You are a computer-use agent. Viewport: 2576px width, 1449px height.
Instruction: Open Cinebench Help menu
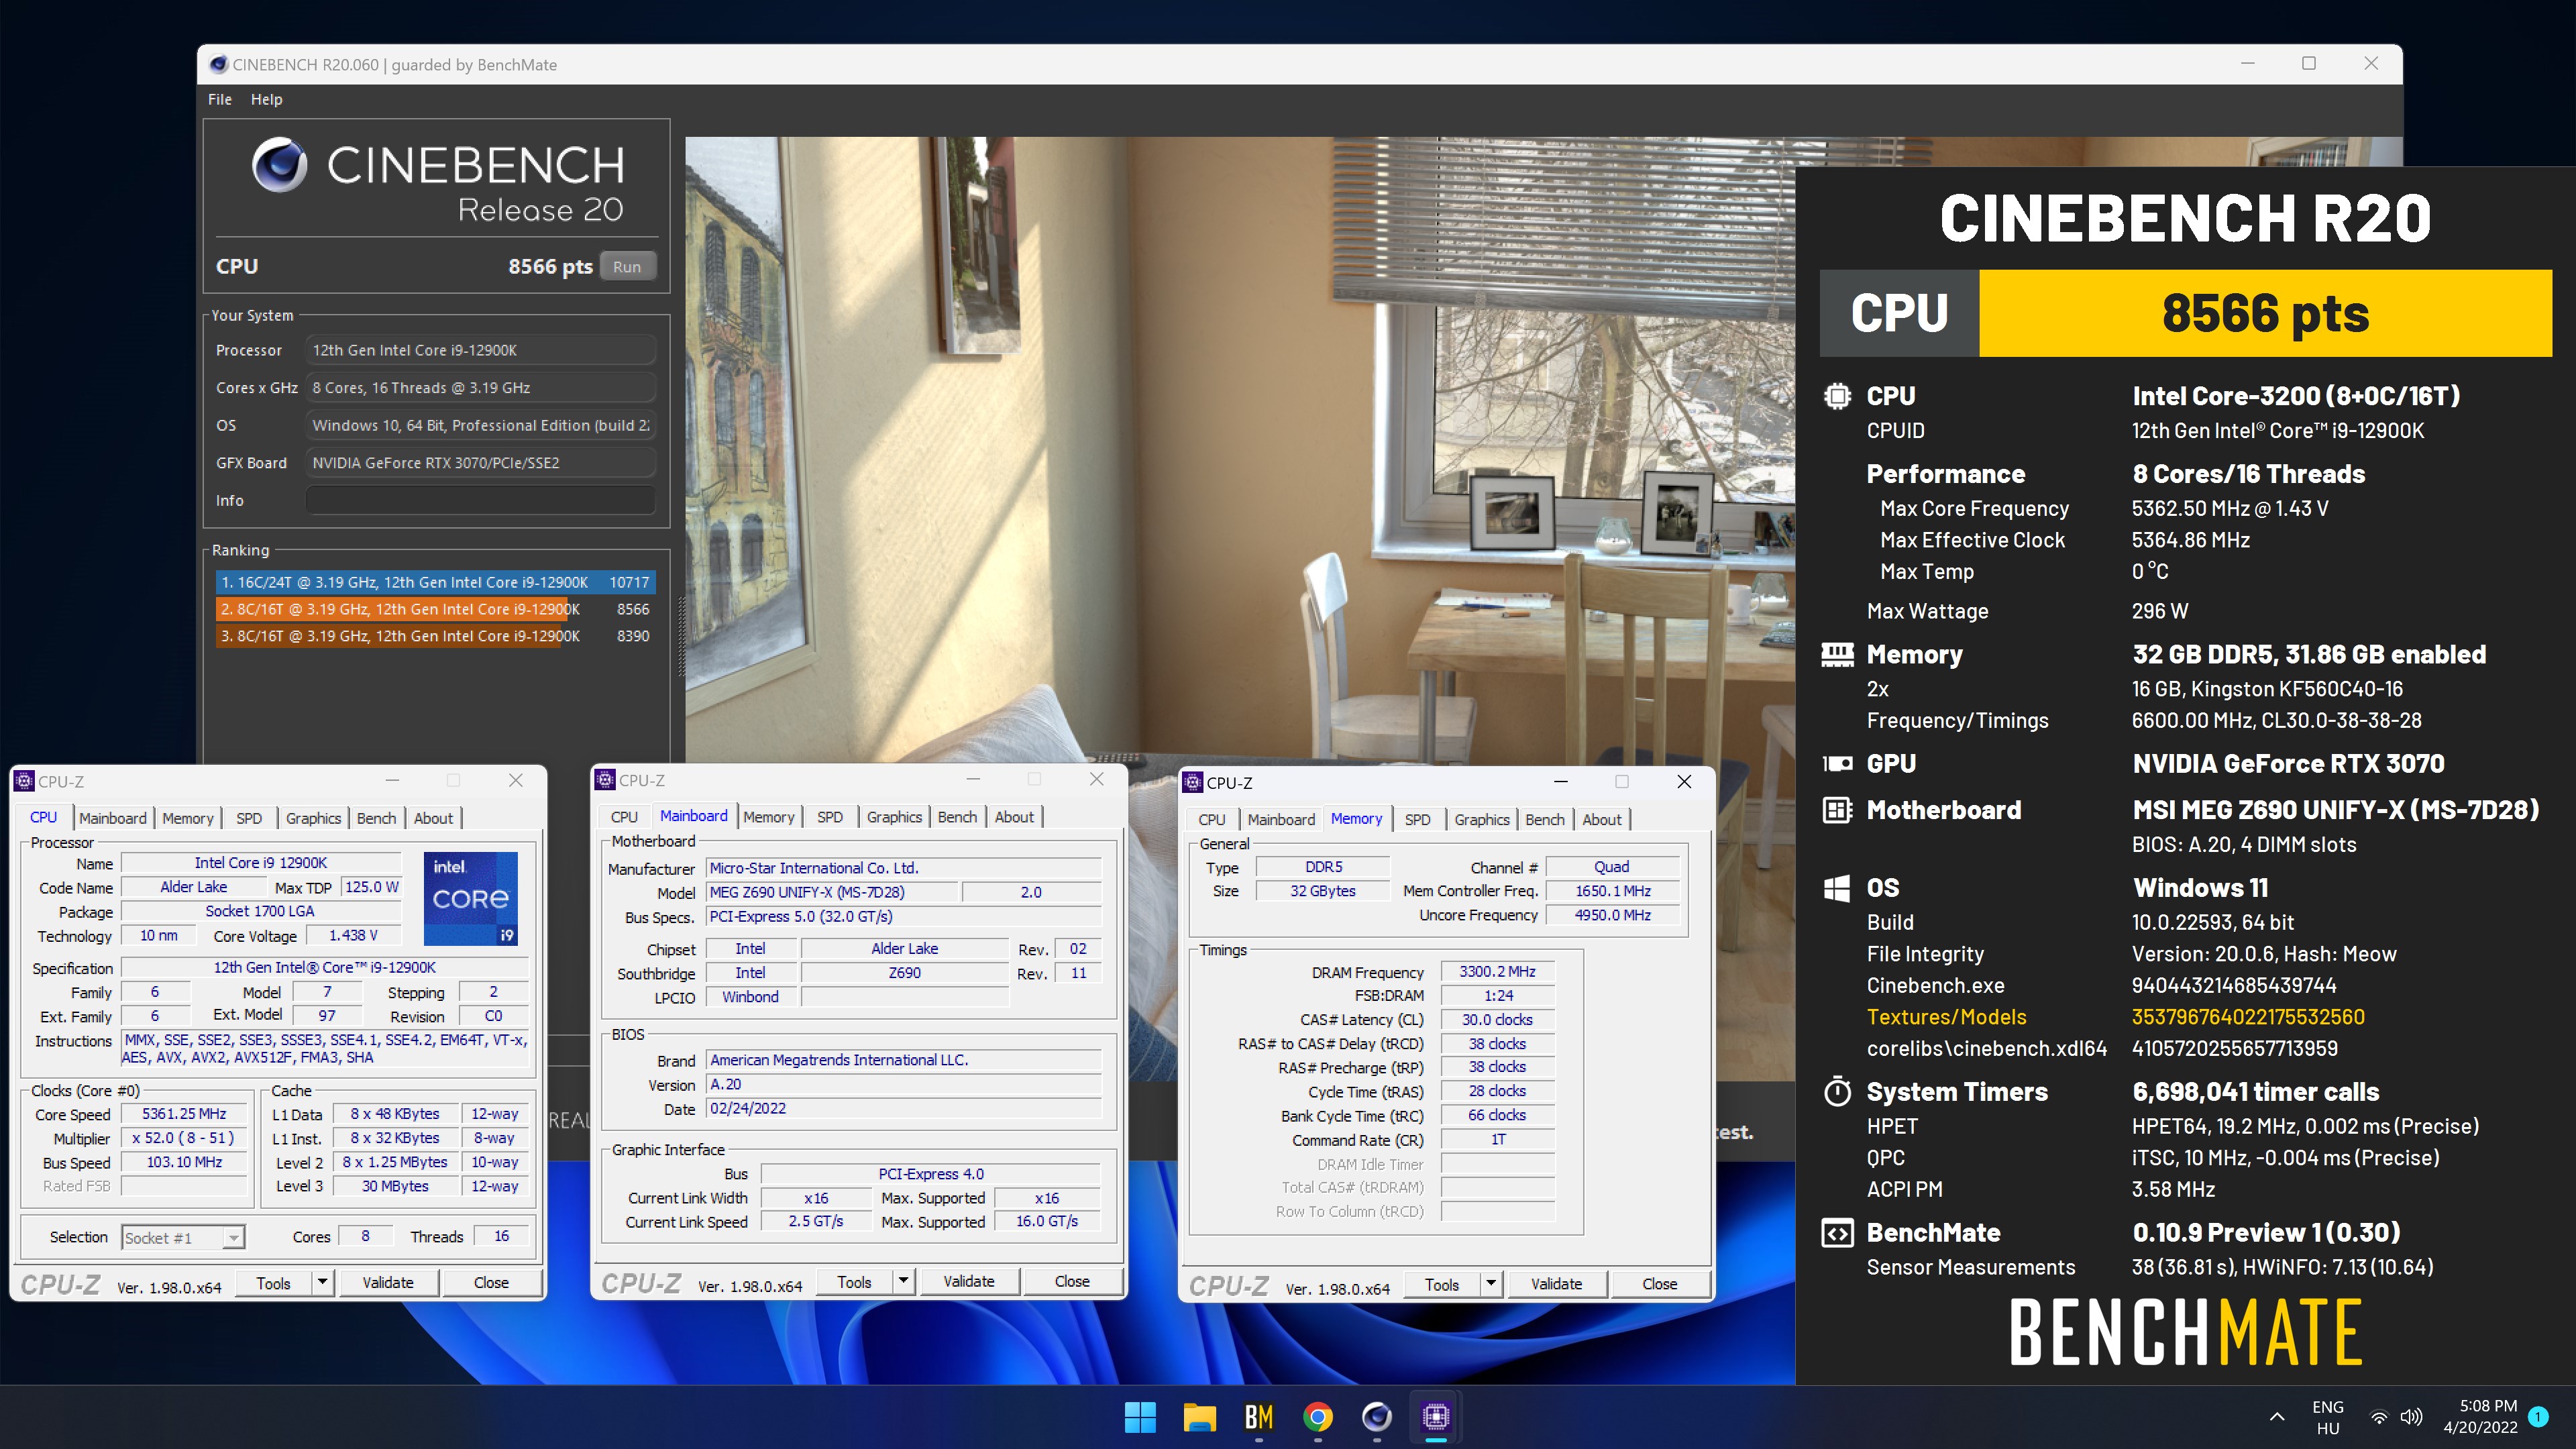(266, 99)
